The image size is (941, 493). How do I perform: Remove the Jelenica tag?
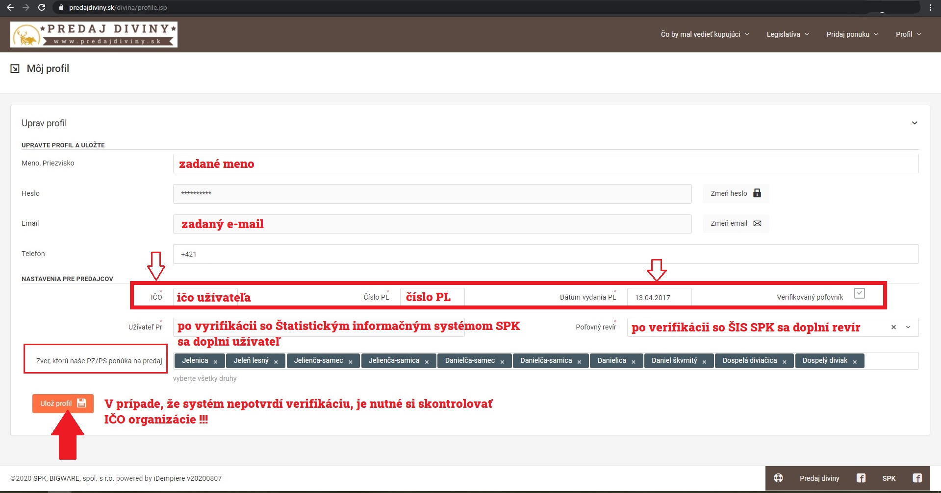215,362
